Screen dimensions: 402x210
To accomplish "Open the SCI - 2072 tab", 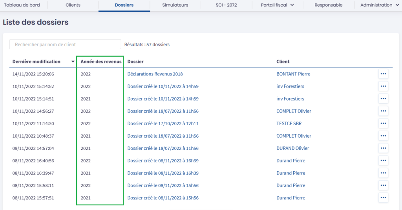I will (226, 5).
